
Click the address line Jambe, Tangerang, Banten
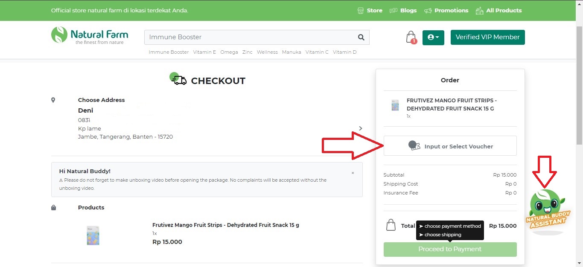(125, 137)
